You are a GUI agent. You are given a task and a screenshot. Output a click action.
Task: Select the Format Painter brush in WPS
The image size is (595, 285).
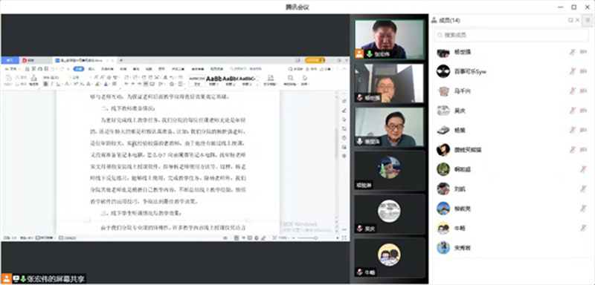click(x=33, y=79)
